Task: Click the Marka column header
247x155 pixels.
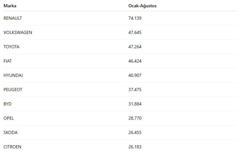Action: pos(10,6)
